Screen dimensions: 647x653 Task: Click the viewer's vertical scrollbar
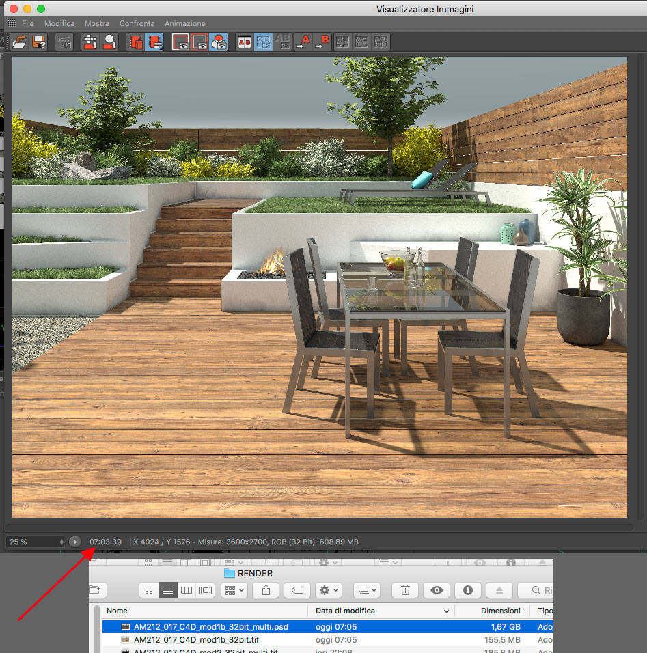pyautogui.click(x=641, y=288)
